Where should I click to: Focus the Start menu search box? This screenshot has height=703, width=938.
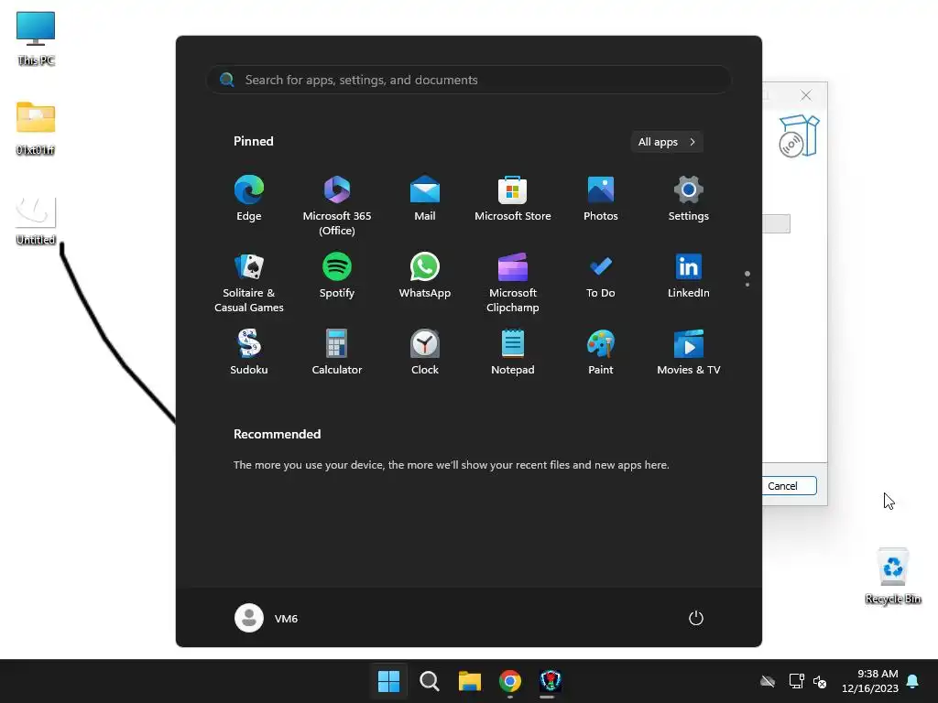click(x=469, y=80)
